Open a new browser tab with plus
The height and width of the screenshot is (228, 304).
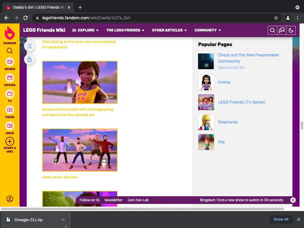[x=80, y=7]
